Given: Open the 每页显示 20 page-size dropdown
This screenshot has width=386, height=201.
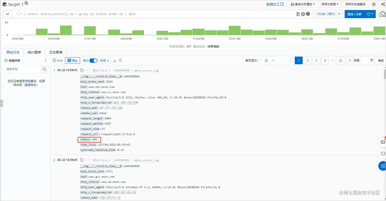Looking at the screenshot, I should 269,60.
